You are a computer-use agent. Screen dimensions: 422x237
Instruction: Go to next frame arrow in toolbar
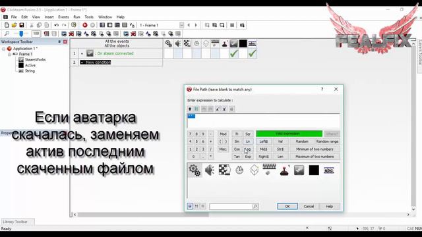196,25
